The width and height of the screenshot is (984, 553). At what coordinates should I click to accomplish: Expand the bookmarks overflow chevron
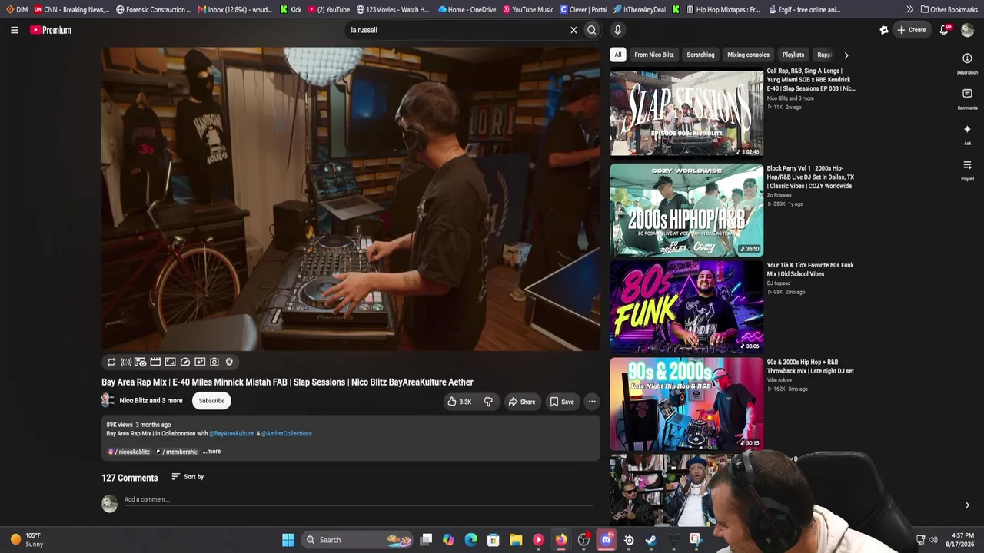(909, 9)
